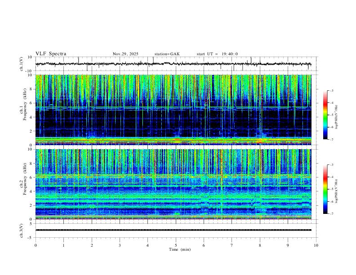Click the 3 minute tick label

tap(120, 245)
